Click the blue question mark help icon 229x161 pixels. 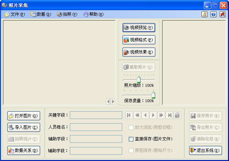pos(214,14)
